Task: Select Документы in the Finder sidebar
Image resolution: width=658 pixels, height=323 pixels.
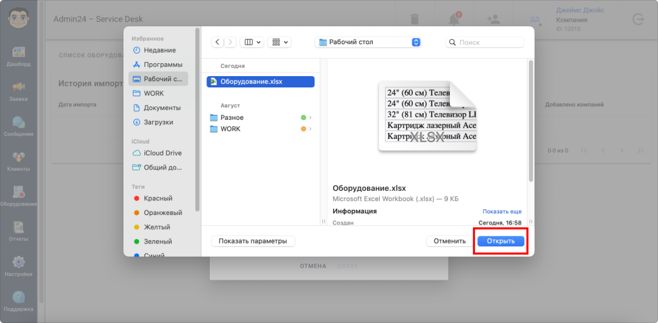Action: tap(158, 107)
